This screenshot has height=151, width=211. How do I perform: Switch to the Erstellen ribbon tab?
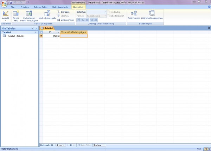[25, 7]
